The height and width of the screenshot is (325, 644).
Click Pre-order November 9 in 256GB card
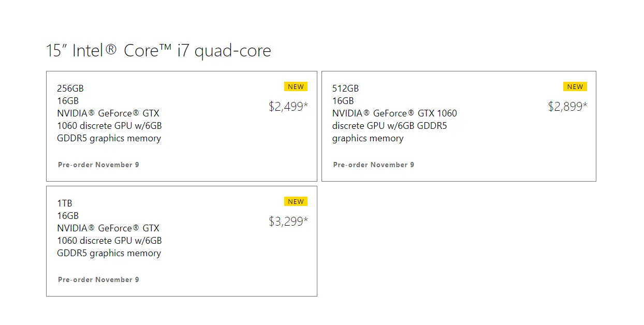coord(98,165)
